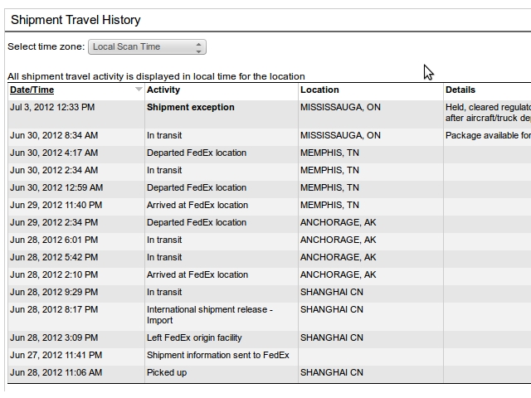Sort by the Date/Time column header
This screenshot has height=398, width=531.
pos(32,90)
